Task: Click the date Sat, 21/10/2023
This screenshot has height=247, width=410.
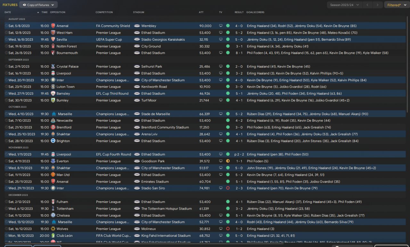Action: tap(20, 127)
